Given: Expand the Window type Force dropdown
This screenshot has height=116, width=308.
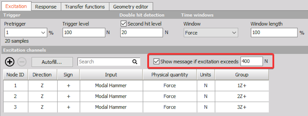Looking at the screenshot, I should point(211,32).
